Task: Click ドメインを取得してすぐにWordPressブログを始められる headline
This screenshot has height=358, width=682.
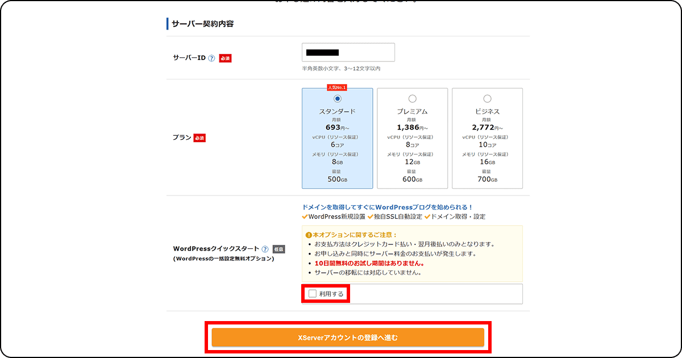Action: point(388,207)
